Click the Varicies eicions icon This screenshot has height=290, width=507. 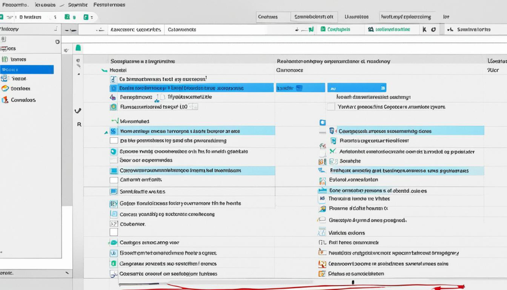(322, 232)
